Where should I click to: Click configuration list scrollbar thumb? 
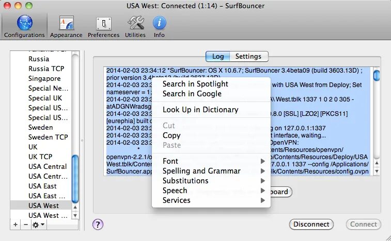coord(75,179)
